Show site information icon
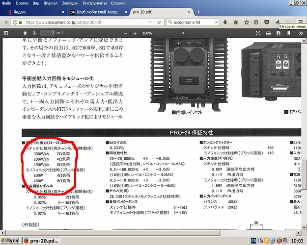 pyautogui.click(x=15, y=22)
